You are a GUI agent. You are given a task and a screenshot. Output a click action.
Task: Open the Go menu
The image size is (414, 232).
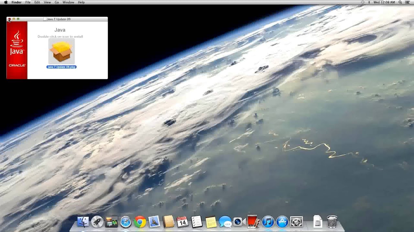[57, 2]
